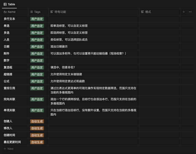Image resolution: width=196 pixels, height=154 pixels.
Task: Click the 添加一个行的跳转按钮 description cell
Action: pyautogui.click(x=94, y=101)
